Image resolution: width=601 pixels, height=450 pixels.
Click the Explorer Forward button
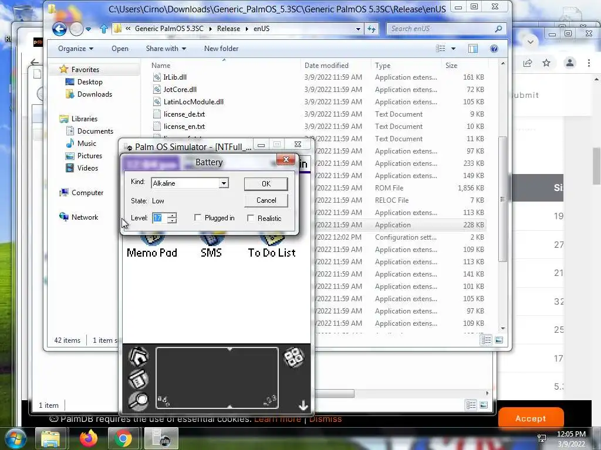click(76, 29)
